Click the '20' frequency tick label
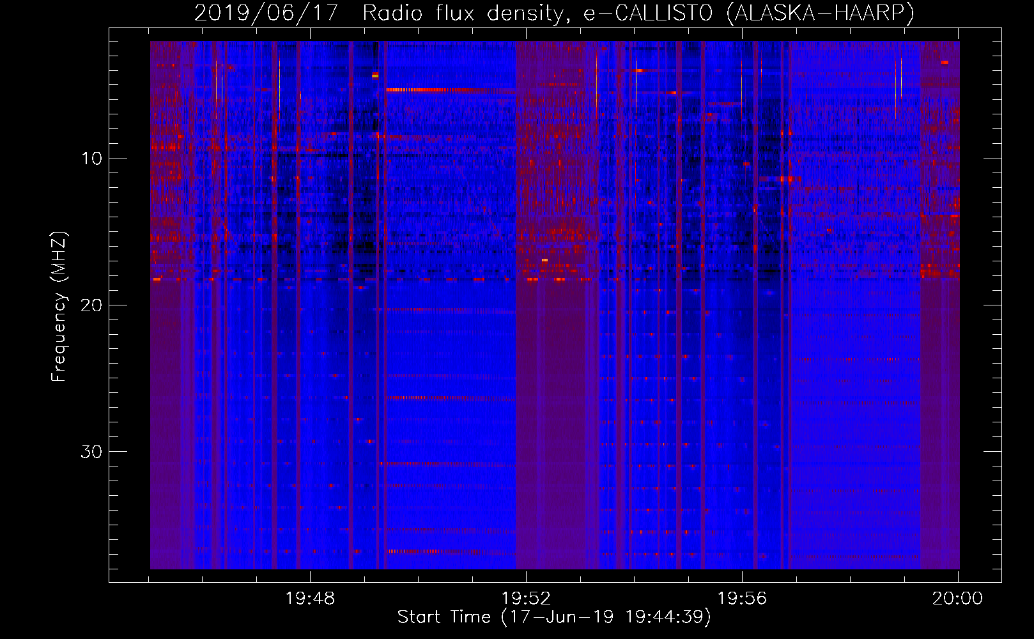The height and width of the screenshot is (639, 1034). coord(91,305)
